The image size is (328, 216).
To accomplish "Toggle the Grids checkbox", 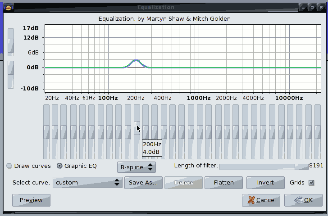I will (x=311, y=183).
